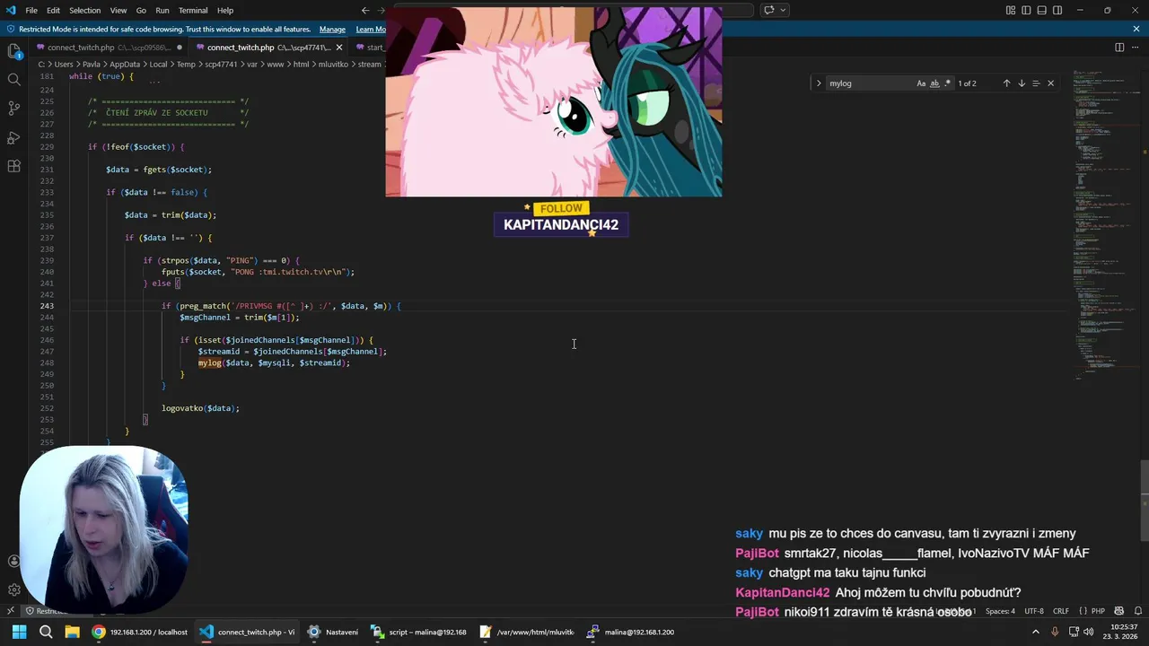1149x646 pixels.
Task: Open the Accounts menu in activity bar
Action: click(13, 561)
